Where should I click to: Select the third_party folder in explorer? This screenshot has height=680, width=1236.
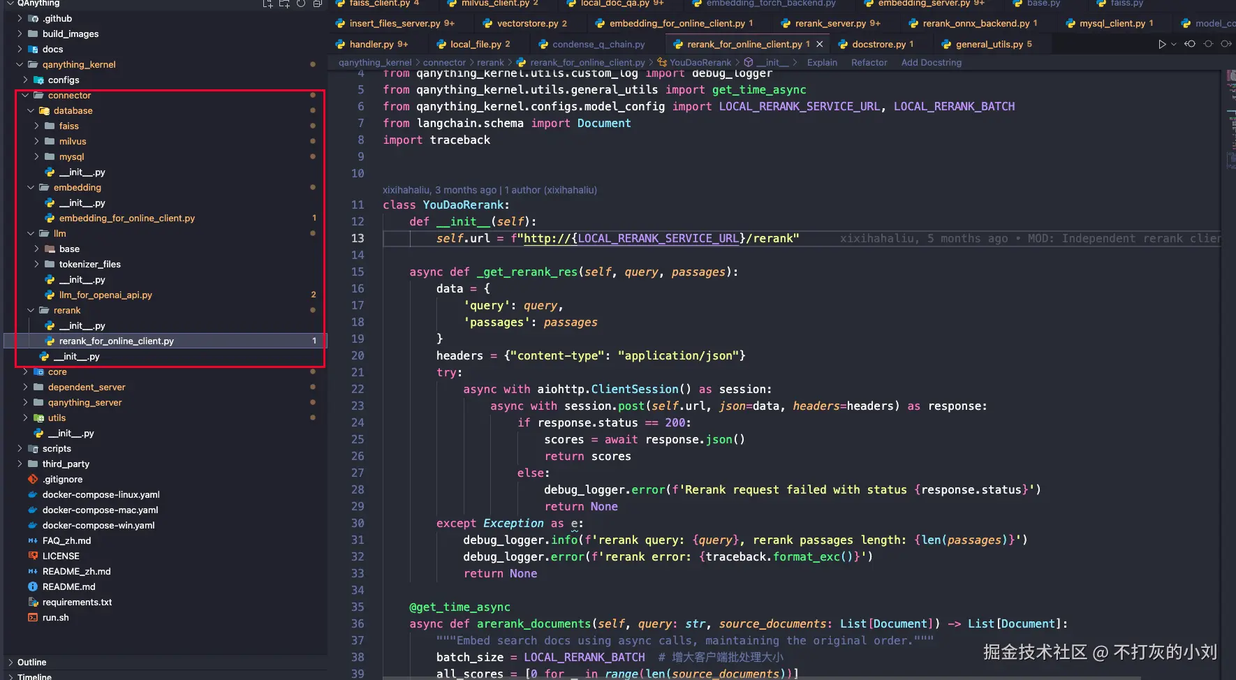pyautogui.click(x=165, y=464)
